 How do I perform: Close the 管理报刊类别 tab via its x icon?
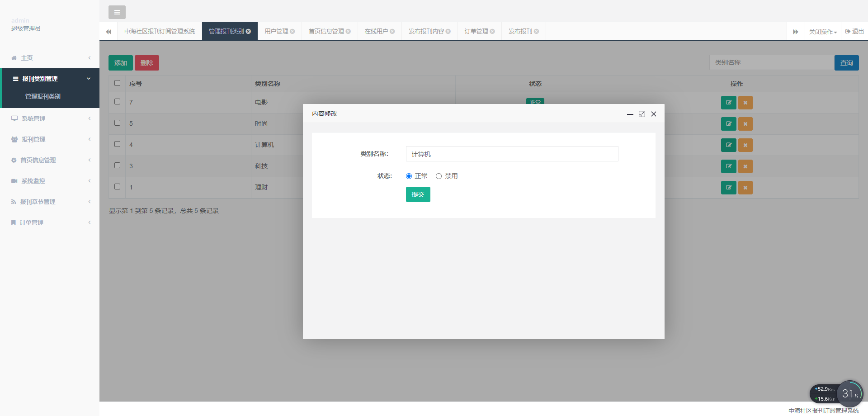point(248,31)
